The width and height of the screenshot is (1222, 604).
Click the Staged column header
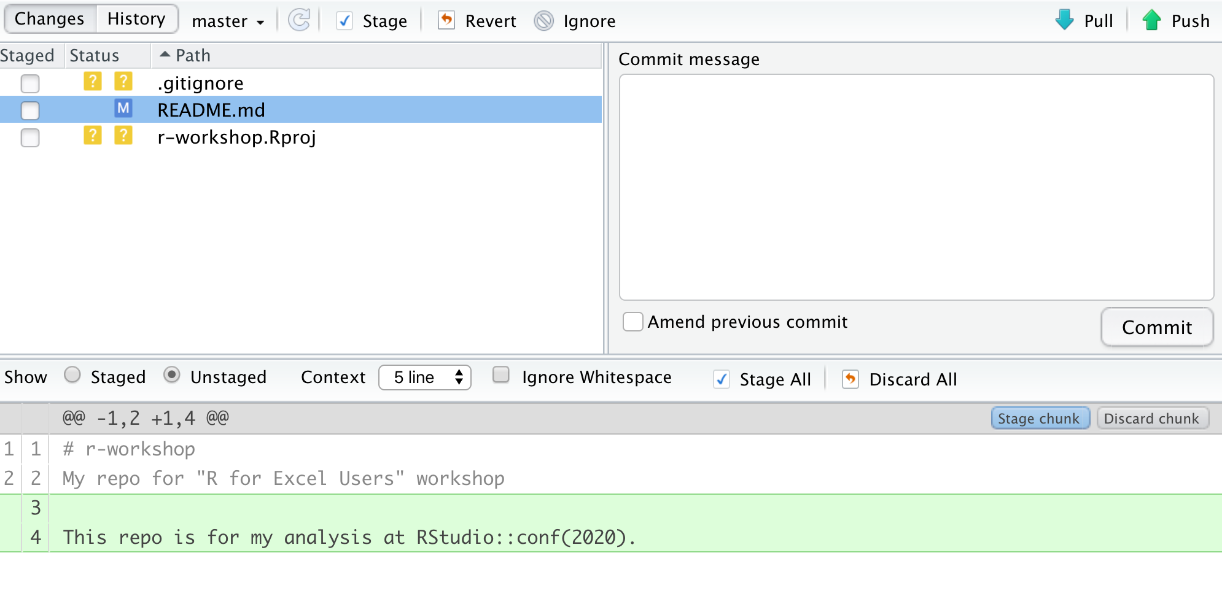point(31,56)
